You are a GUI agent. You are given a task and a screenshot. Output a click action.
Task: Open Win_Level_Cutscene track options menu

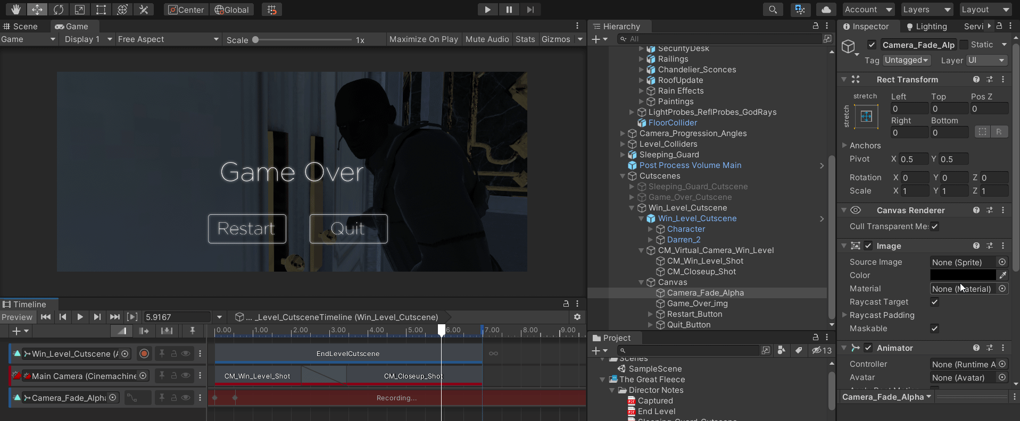pos(200,353)
